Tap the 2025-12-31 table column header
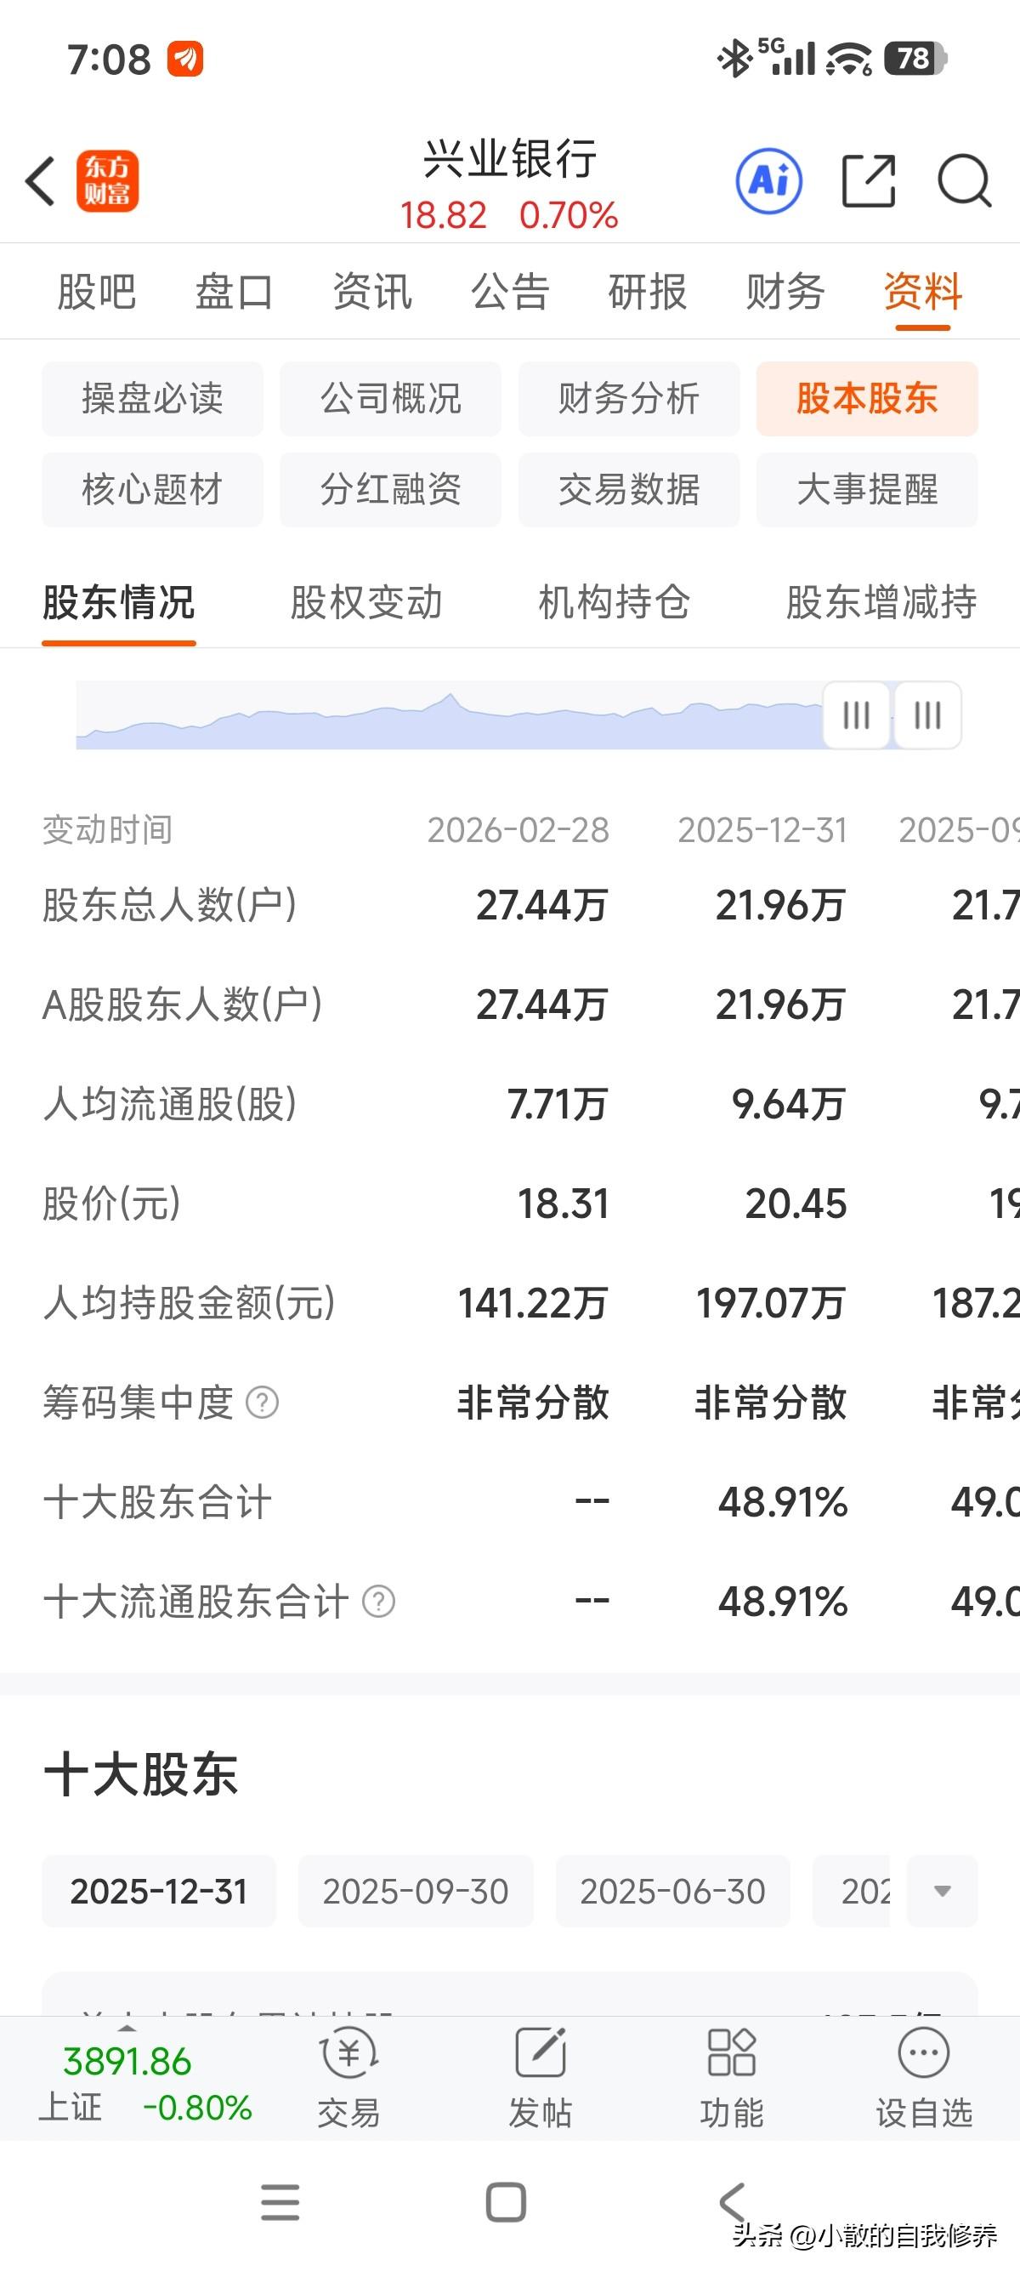This screenshot has width=1020, height=2271. [x=762, y=829]
